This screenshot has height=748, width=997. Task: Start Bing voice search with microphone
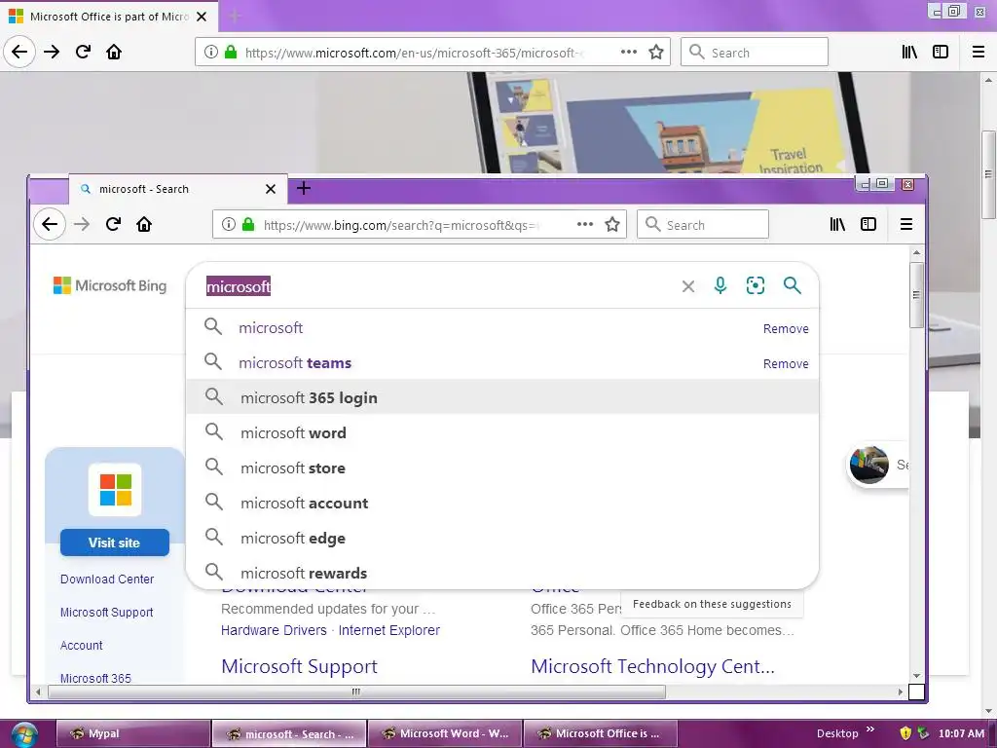720,285
